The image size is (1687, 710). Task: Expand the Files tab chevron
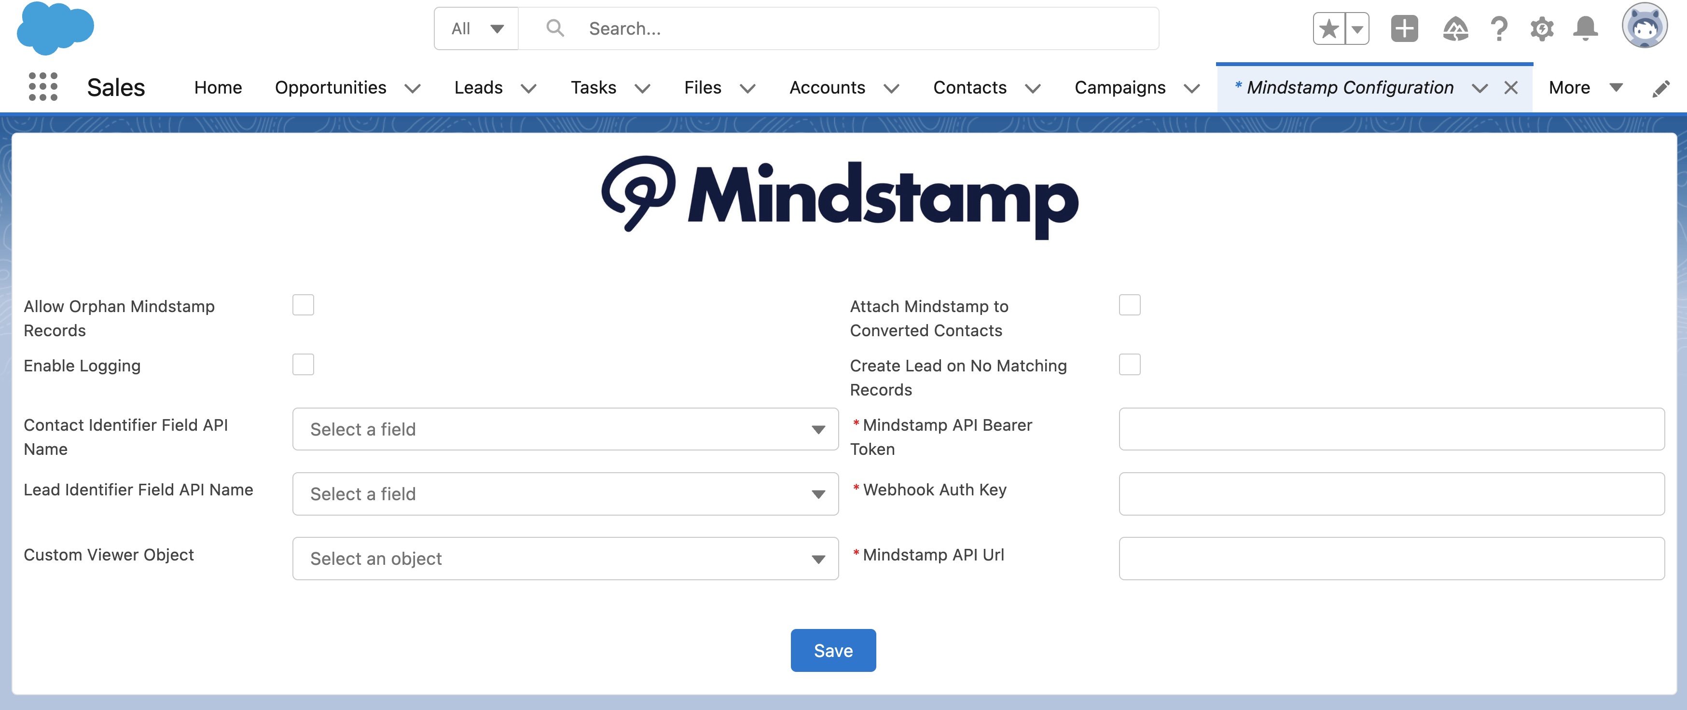[747, 88]
